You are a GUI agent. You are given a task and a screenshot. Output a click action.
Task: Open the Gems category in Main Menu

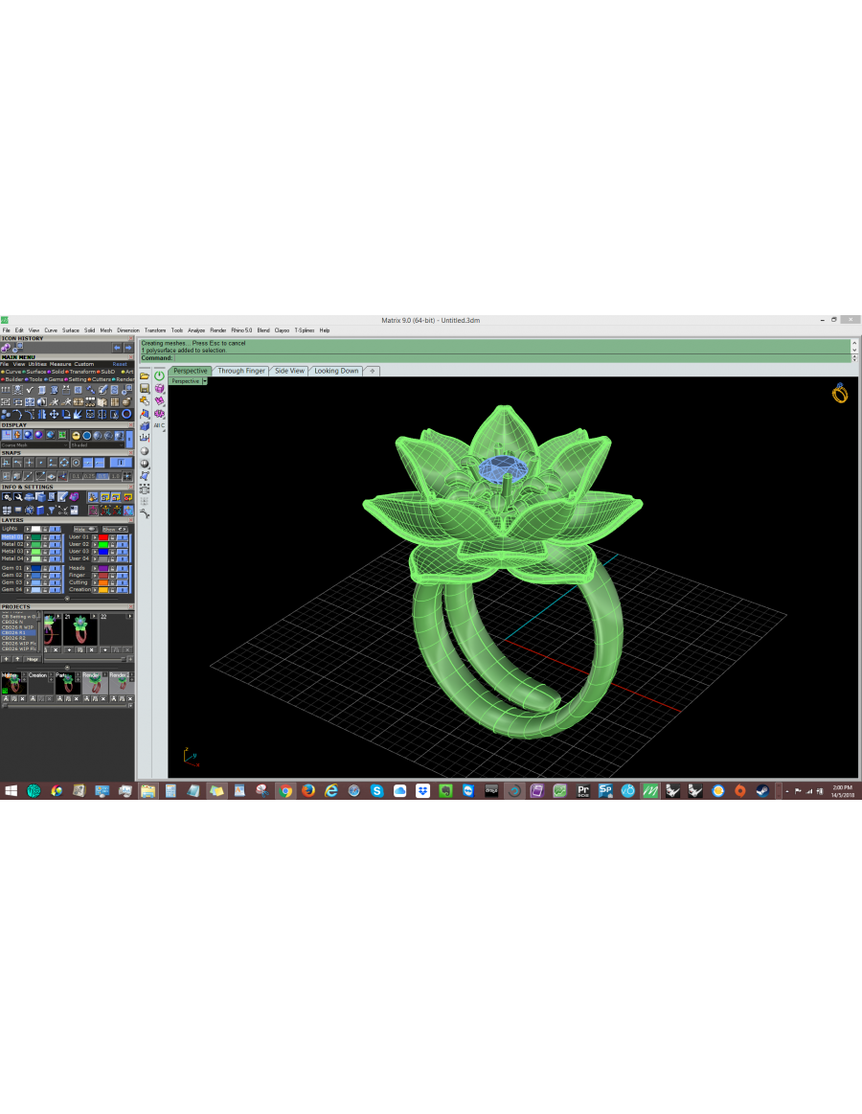click(54, 379)
